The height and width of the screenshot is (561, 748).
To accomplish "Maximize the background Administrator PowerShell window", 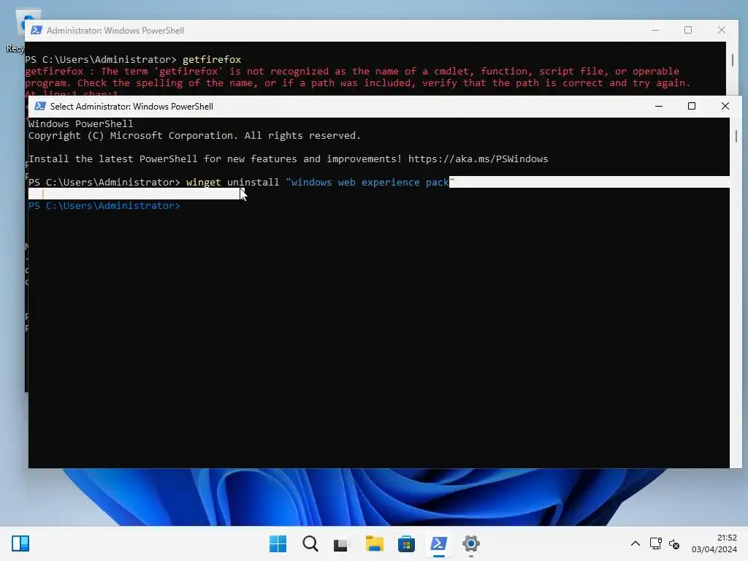I will [x=688, y=30].
